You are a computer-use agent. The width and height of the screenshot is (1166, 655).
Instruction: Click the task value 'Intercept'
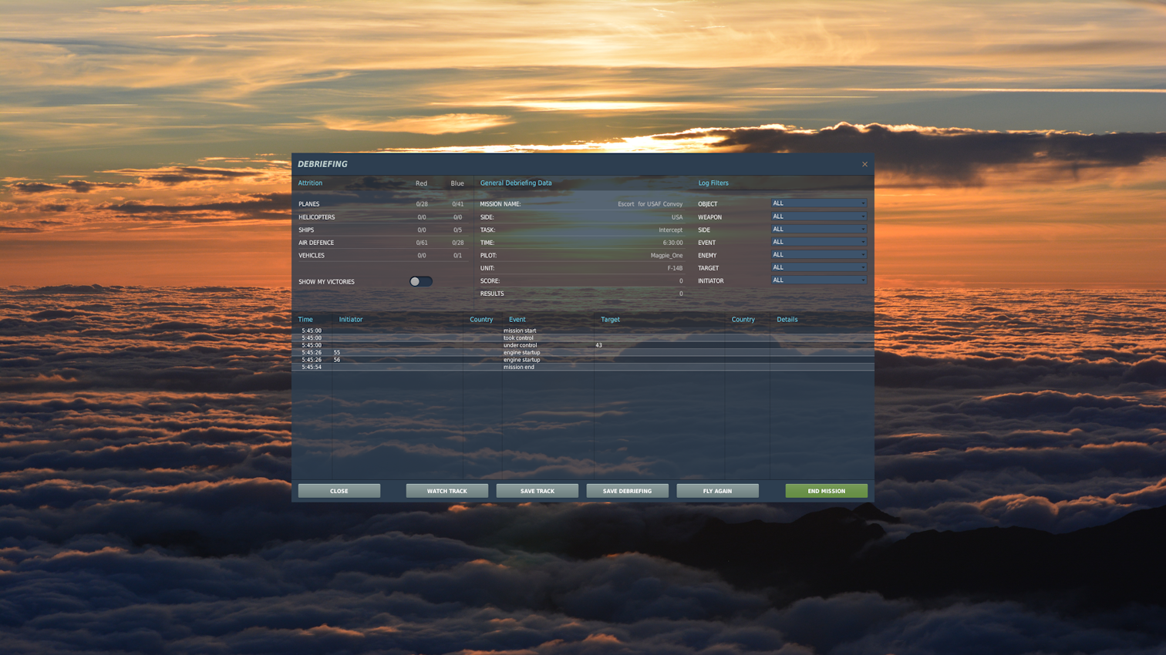click(x=670, y=230)
